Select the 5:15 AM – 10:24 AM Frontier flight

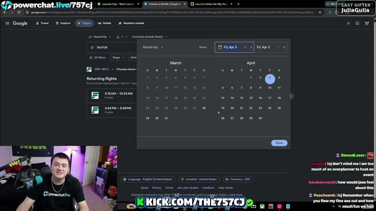pos(112,95)
